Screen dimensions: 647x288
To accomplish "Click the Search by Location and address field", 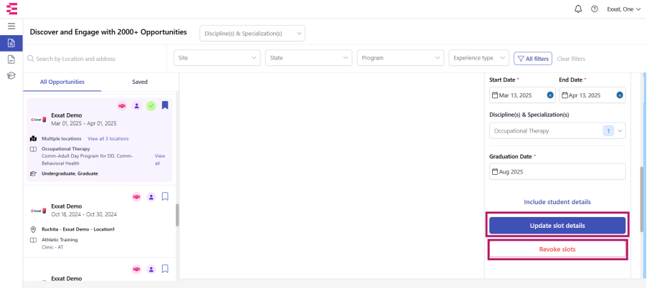I will 97,59.
